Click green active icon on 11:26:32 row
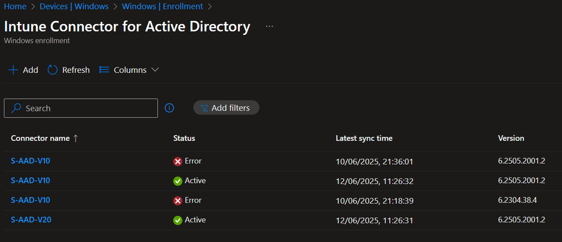562x242 pixels. click(178, 181)
